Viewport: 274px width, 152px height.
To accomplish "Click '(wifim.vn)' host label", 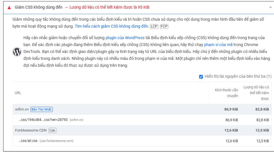I will [x=76, y=120].
